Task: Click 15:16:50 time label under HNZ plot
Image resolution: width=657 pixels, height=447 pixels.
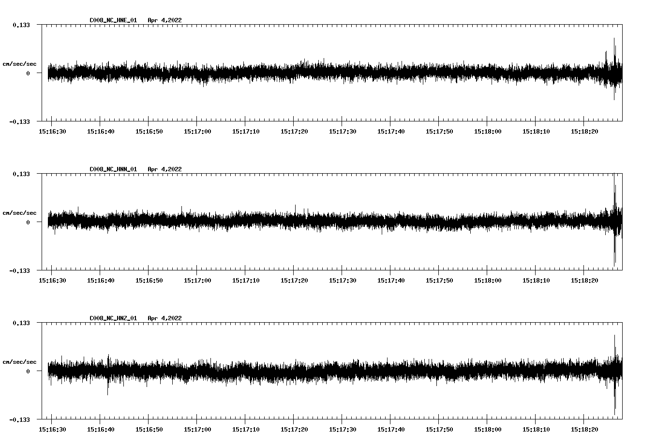Action: [149, 430]
